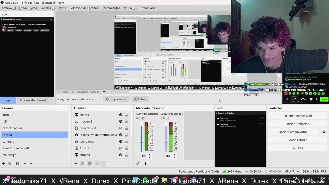Open the Ayuda menu

click(x=130, y=8)
